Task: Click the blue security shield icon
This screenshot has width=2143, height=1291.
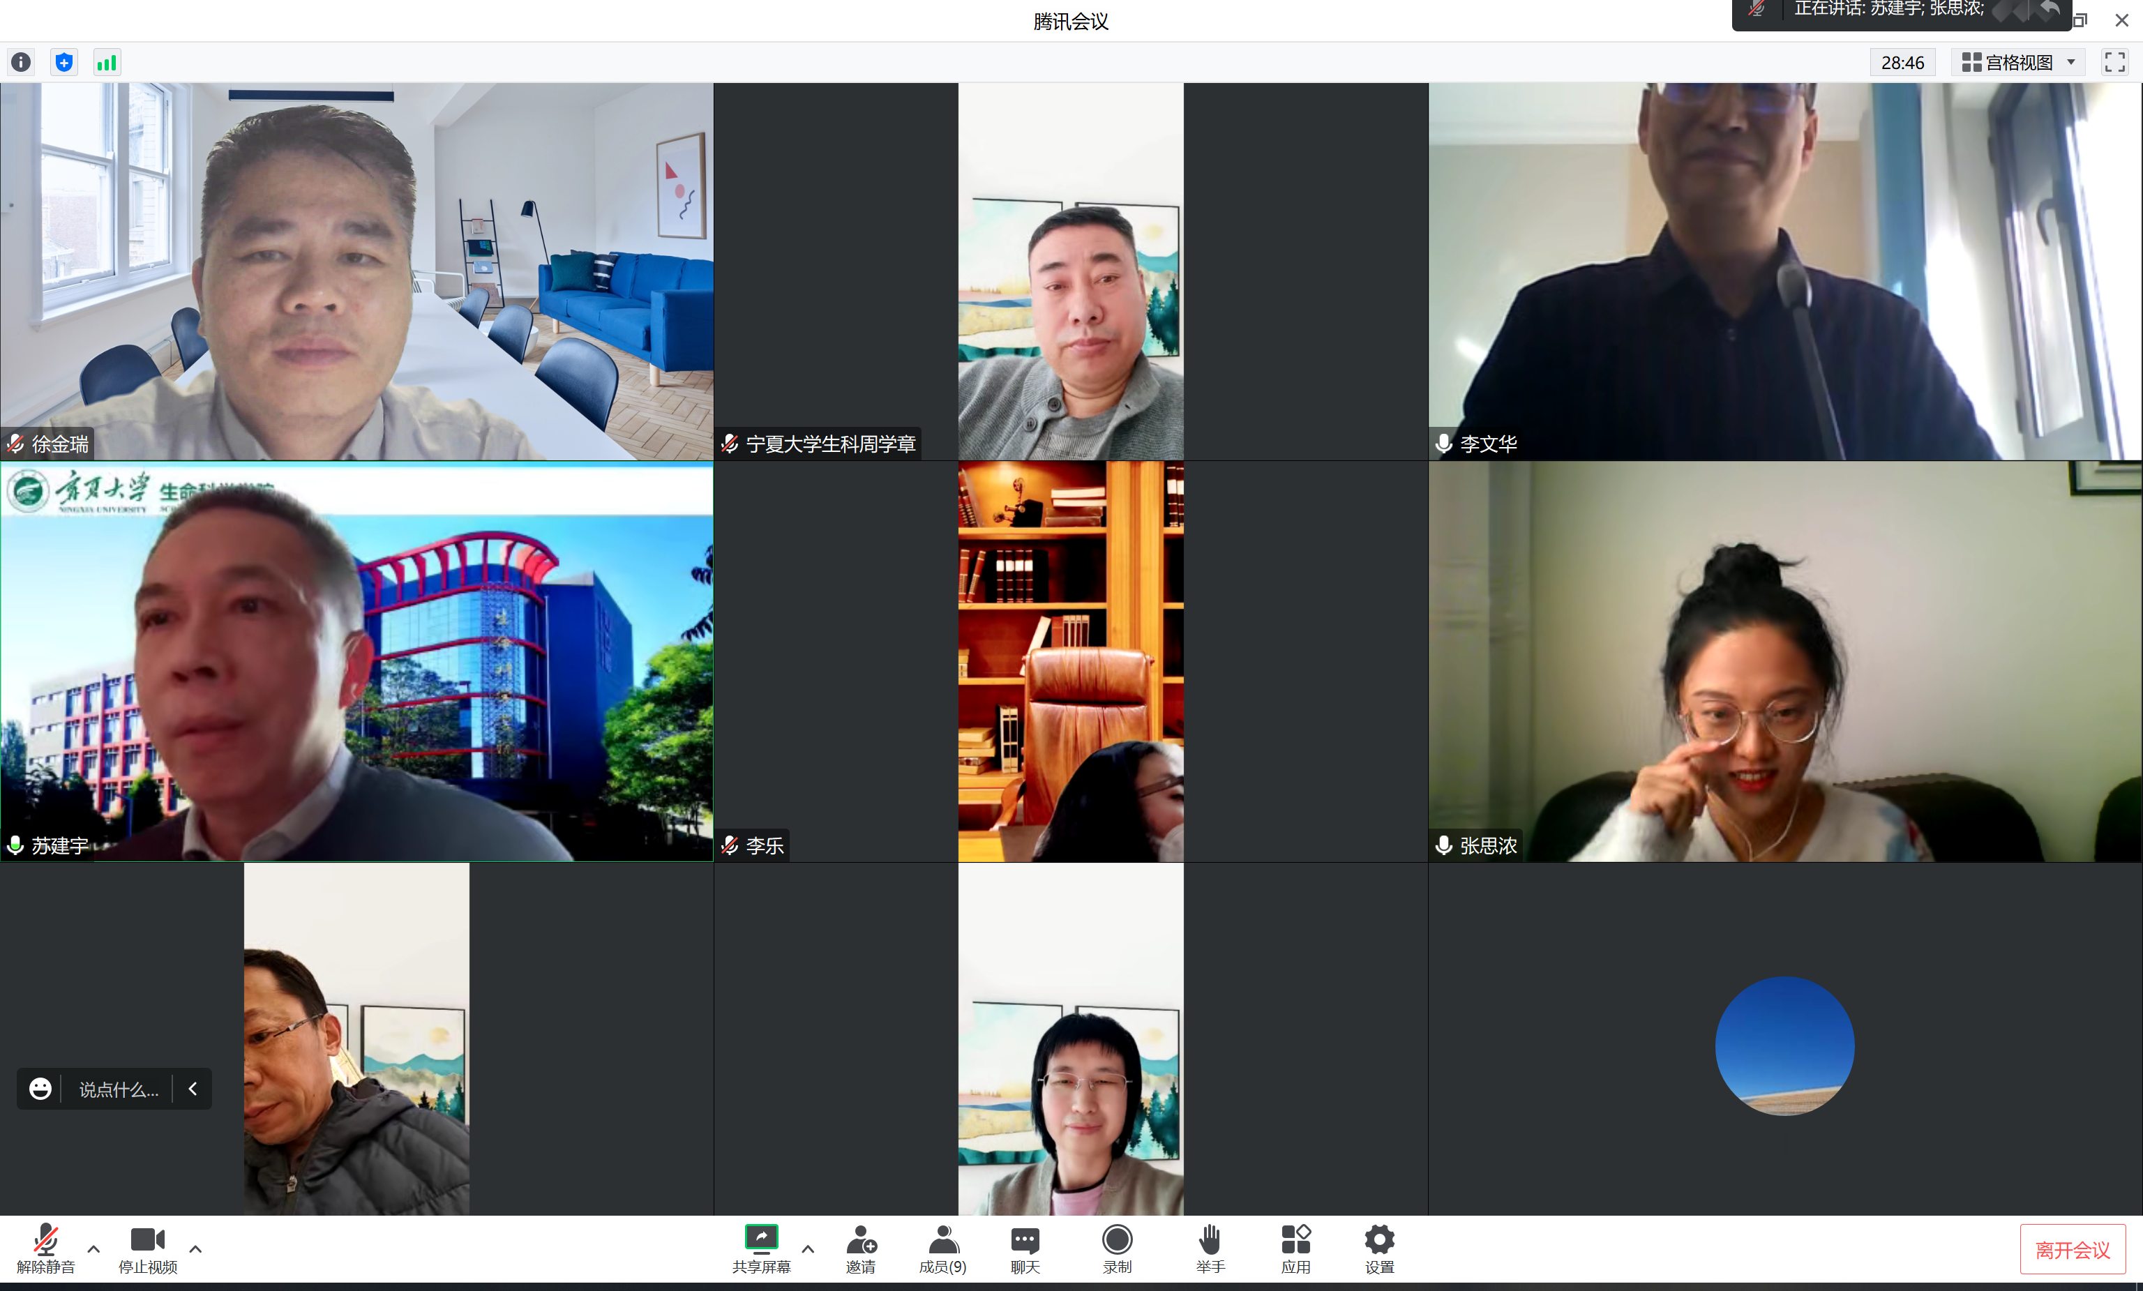Action: pyautogui.click(x=63, y=63)
